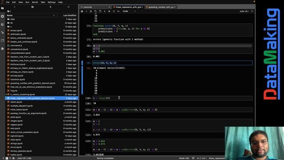Open the Table of Contents sidebar icon
Image resolution: width=284 pixels, height=160 pixels.
(x=2, y=24)
